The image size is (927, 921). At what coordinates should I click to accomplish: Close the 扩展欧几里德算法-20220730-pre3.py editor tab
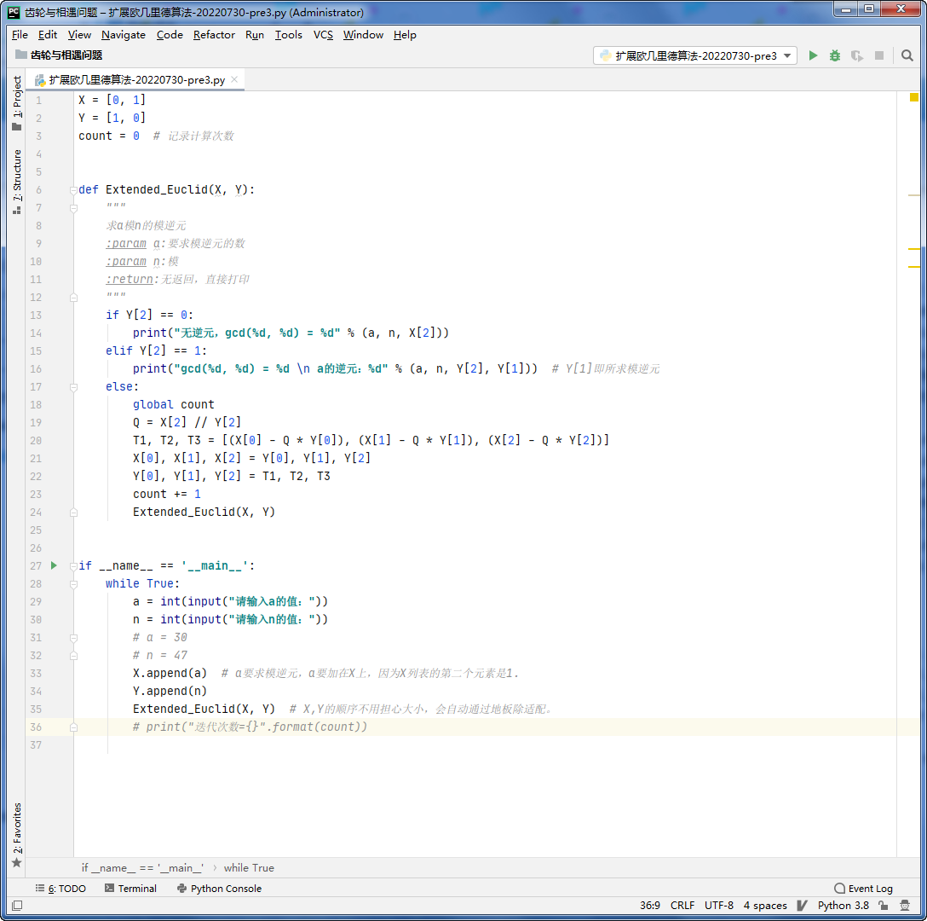[234, 79]
